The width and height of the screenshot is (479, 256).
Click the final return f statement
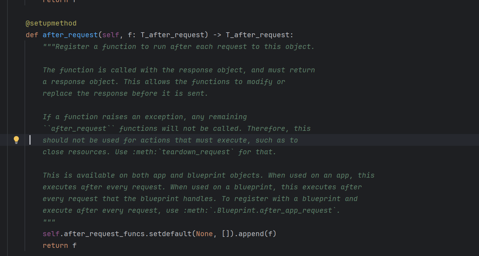tap(60, 245)
